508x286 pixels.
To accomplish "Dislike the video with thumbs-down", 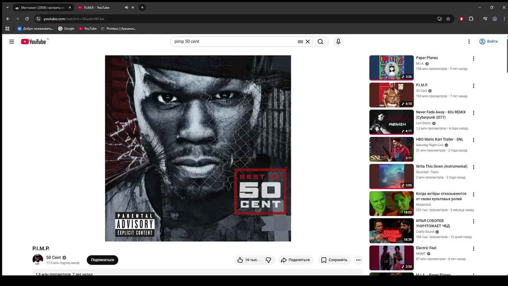I will pos(268,260).
